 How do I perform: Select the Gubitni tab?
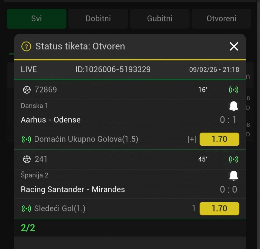(160, 19)
